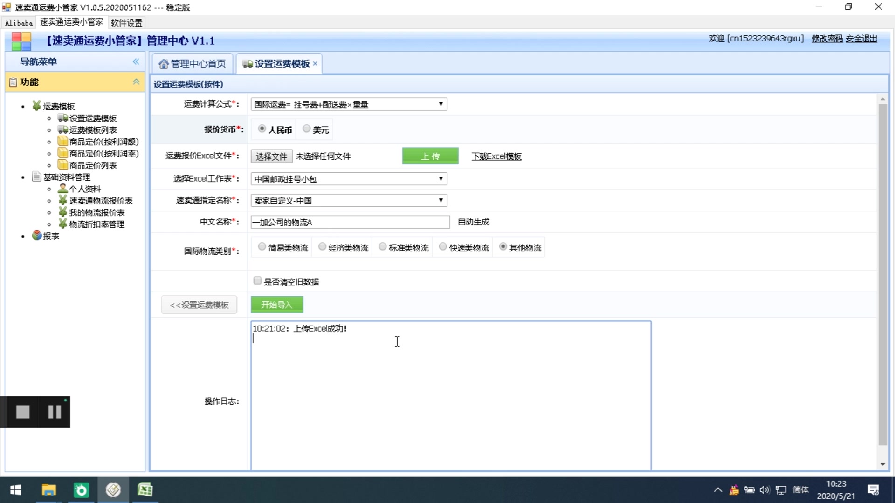Image resolution: width=895 pixels, height=503 pixels.
Task: Click the truck icon beside 设置运费模板 in sidebar
Action: click(63, 118)
